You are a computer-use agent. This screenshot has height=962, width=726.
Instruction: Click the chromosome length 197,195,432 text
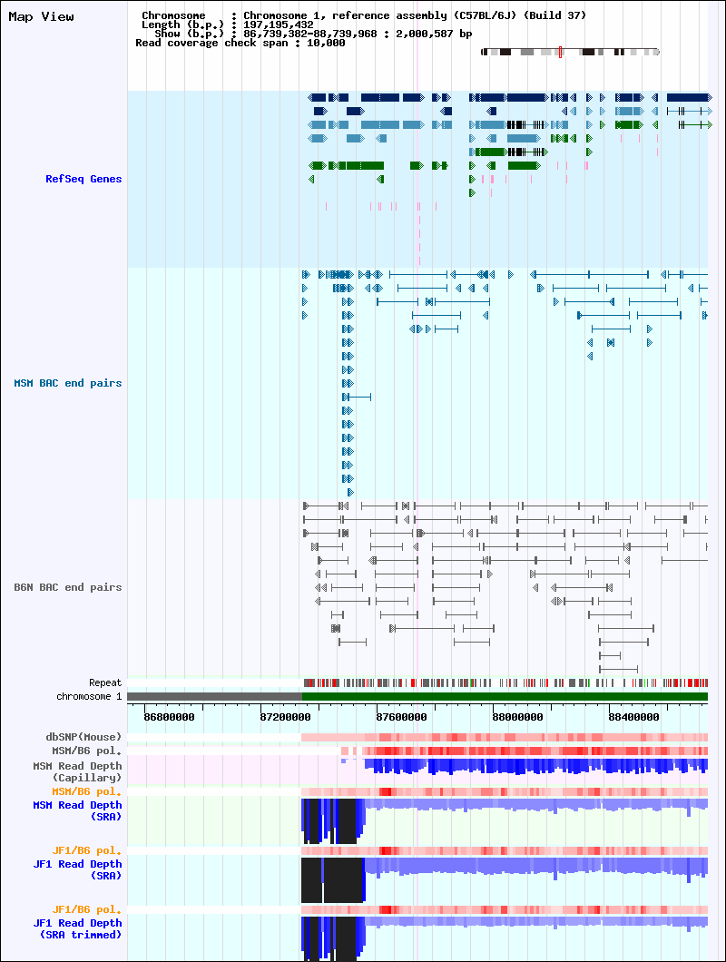click(278, 25)
